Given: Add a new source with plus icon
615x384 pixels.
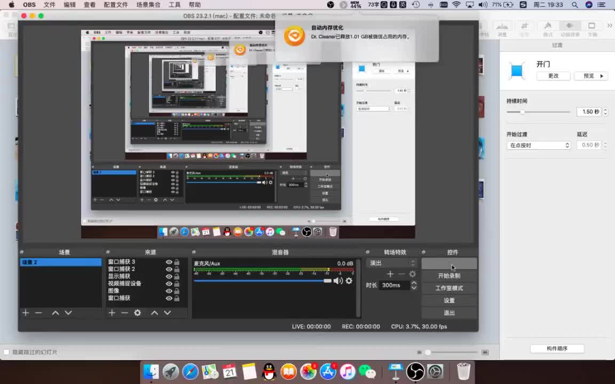Looking at the screenshot, I should click(x=112, y=313).
